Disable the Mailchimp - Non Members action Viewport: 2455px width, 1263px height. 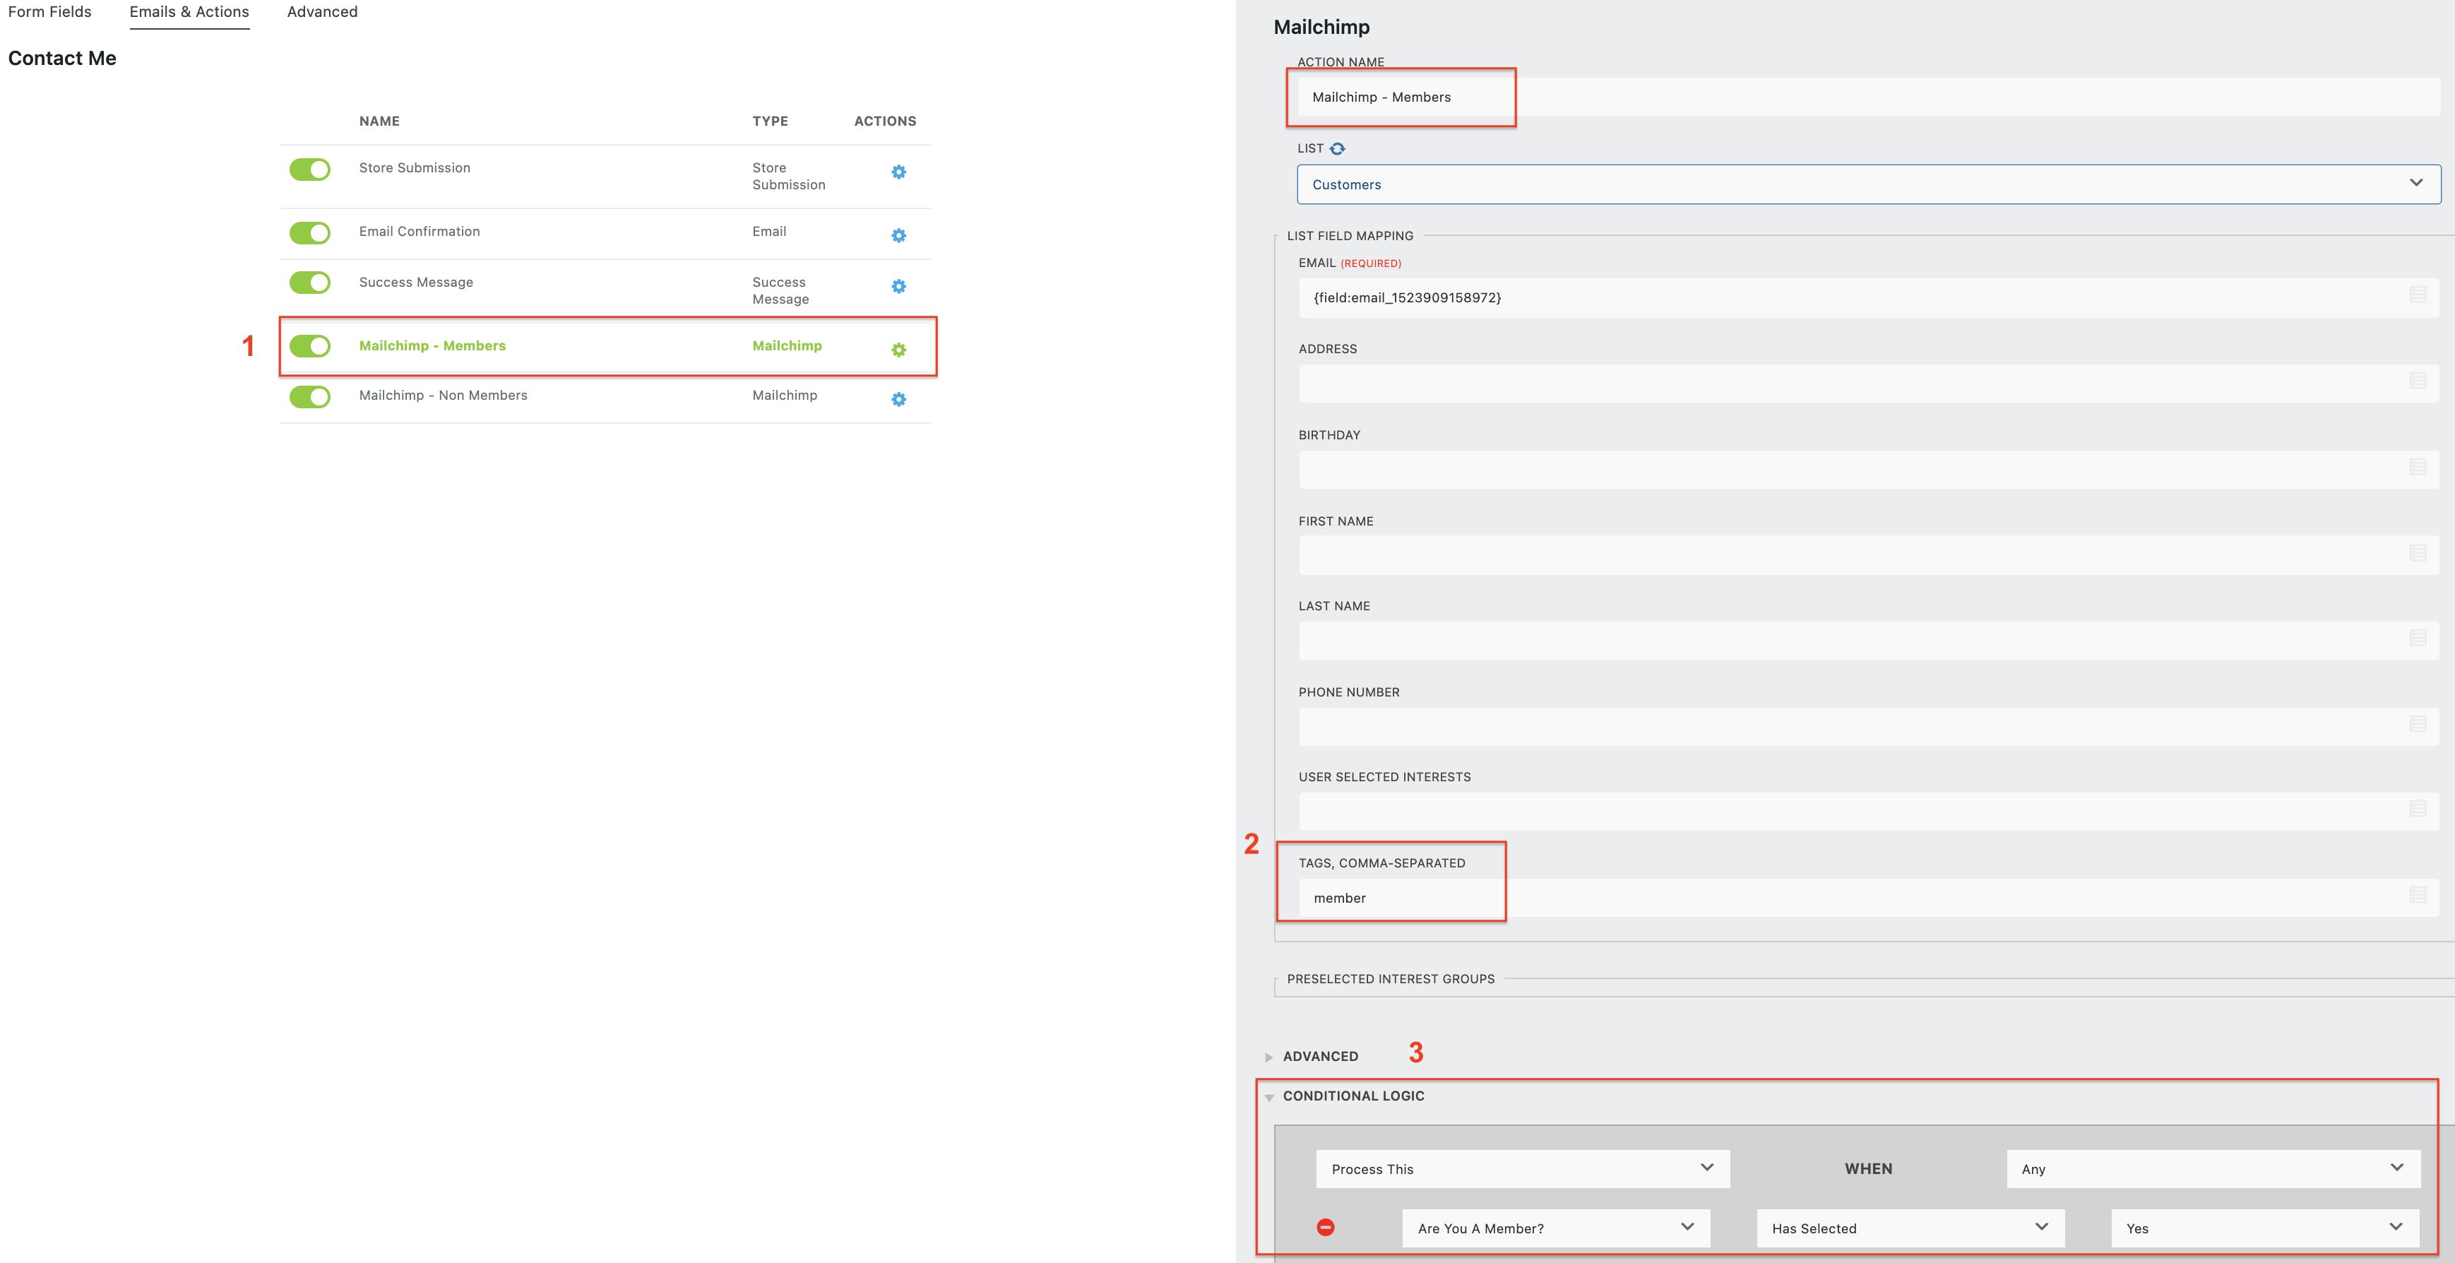pyautogui.click(x=310, y=396)
